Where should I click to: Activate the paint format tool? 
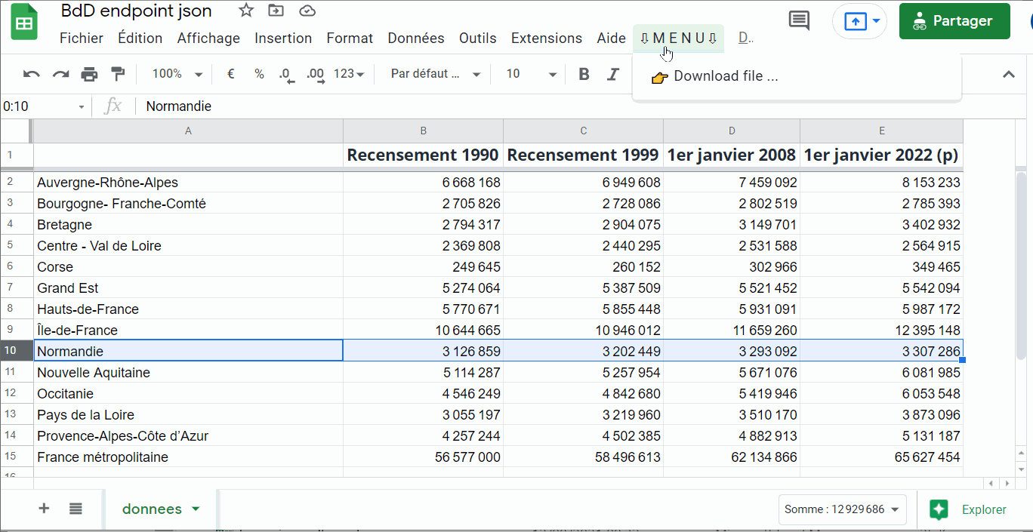118,74
